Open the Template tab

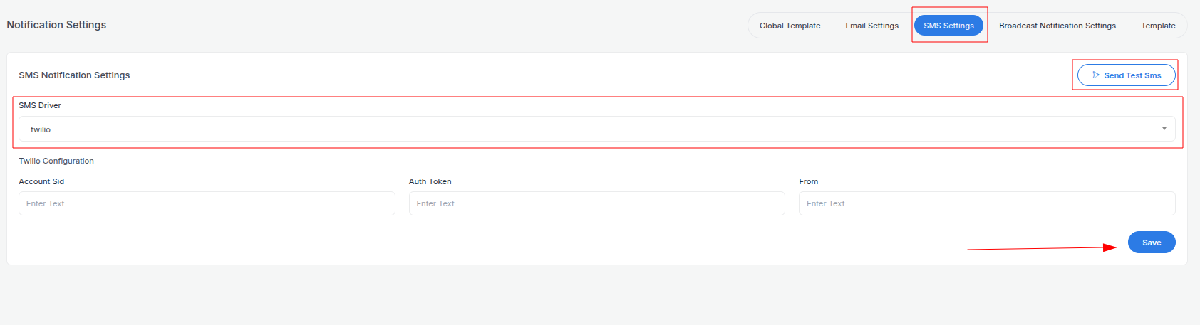pos(1158,26)
